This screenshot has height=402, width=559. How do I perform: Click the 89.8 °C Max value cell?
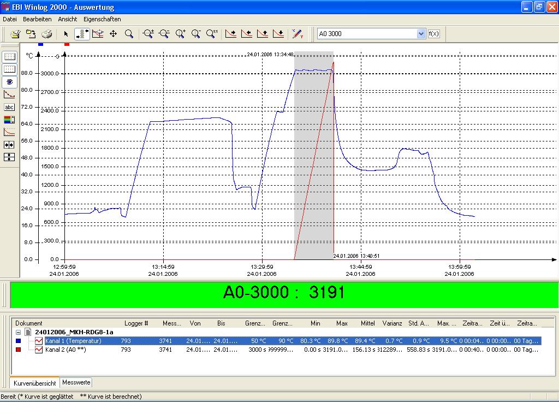(338, 341)
